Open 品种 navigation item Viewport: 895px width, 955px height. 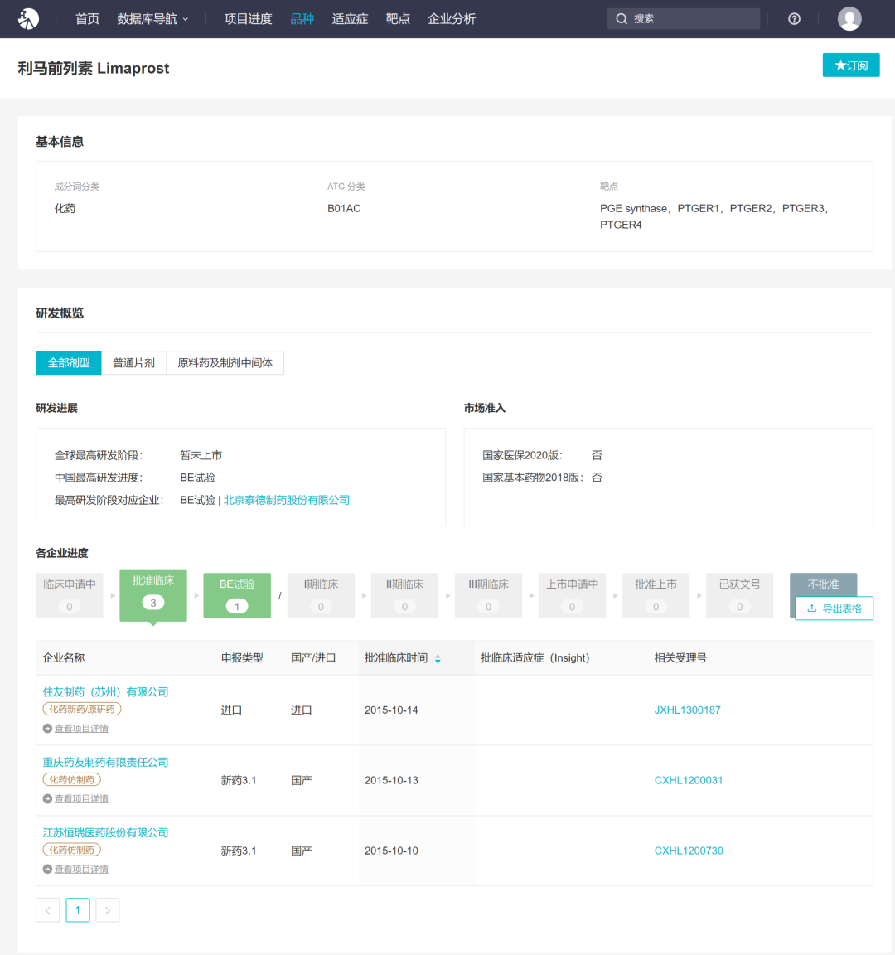click(x=302, y=19)
